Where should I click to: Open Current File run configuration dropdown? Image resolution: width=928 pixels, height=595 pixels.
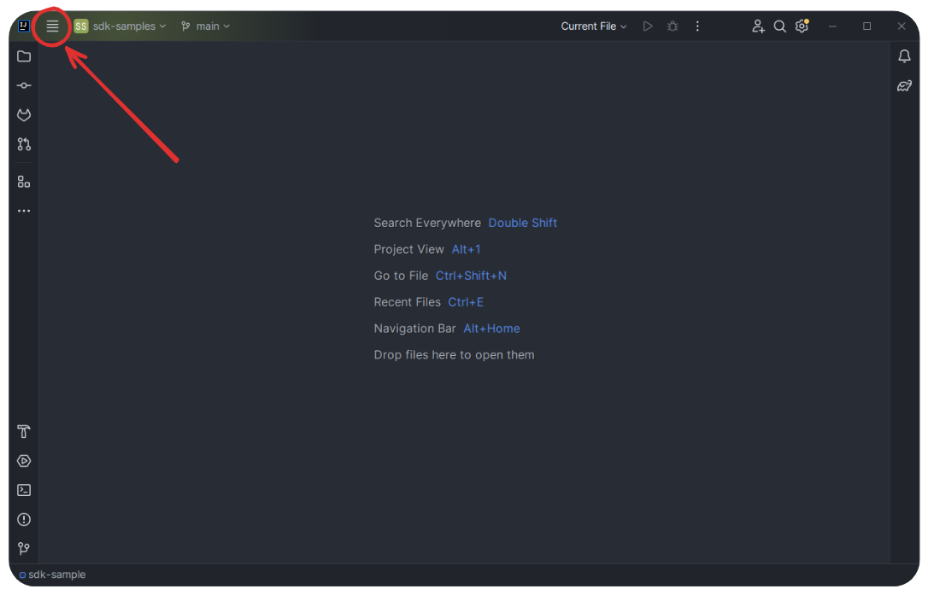point(594,26)
